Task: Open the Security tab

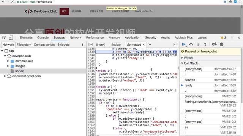Action: 151,38
